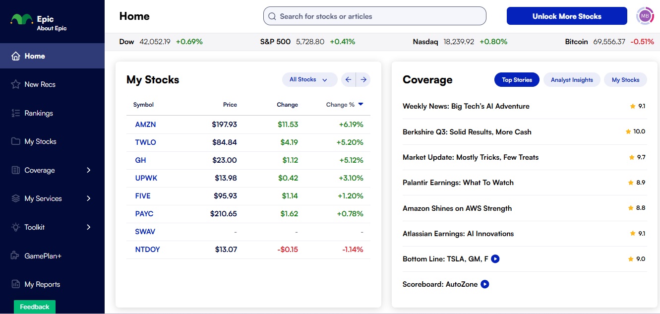Click the stock search field

pos(374,16)
